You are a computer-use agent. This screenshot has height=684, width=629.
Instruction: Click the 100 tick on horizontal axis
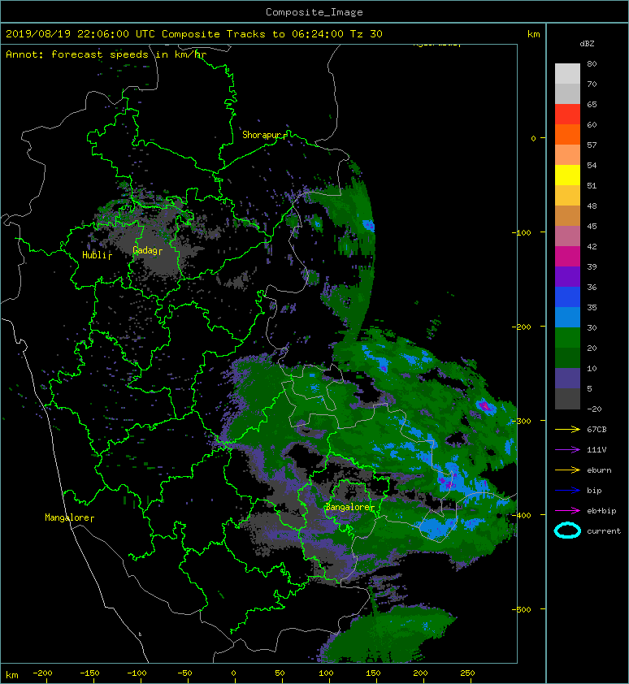(326, 673)
